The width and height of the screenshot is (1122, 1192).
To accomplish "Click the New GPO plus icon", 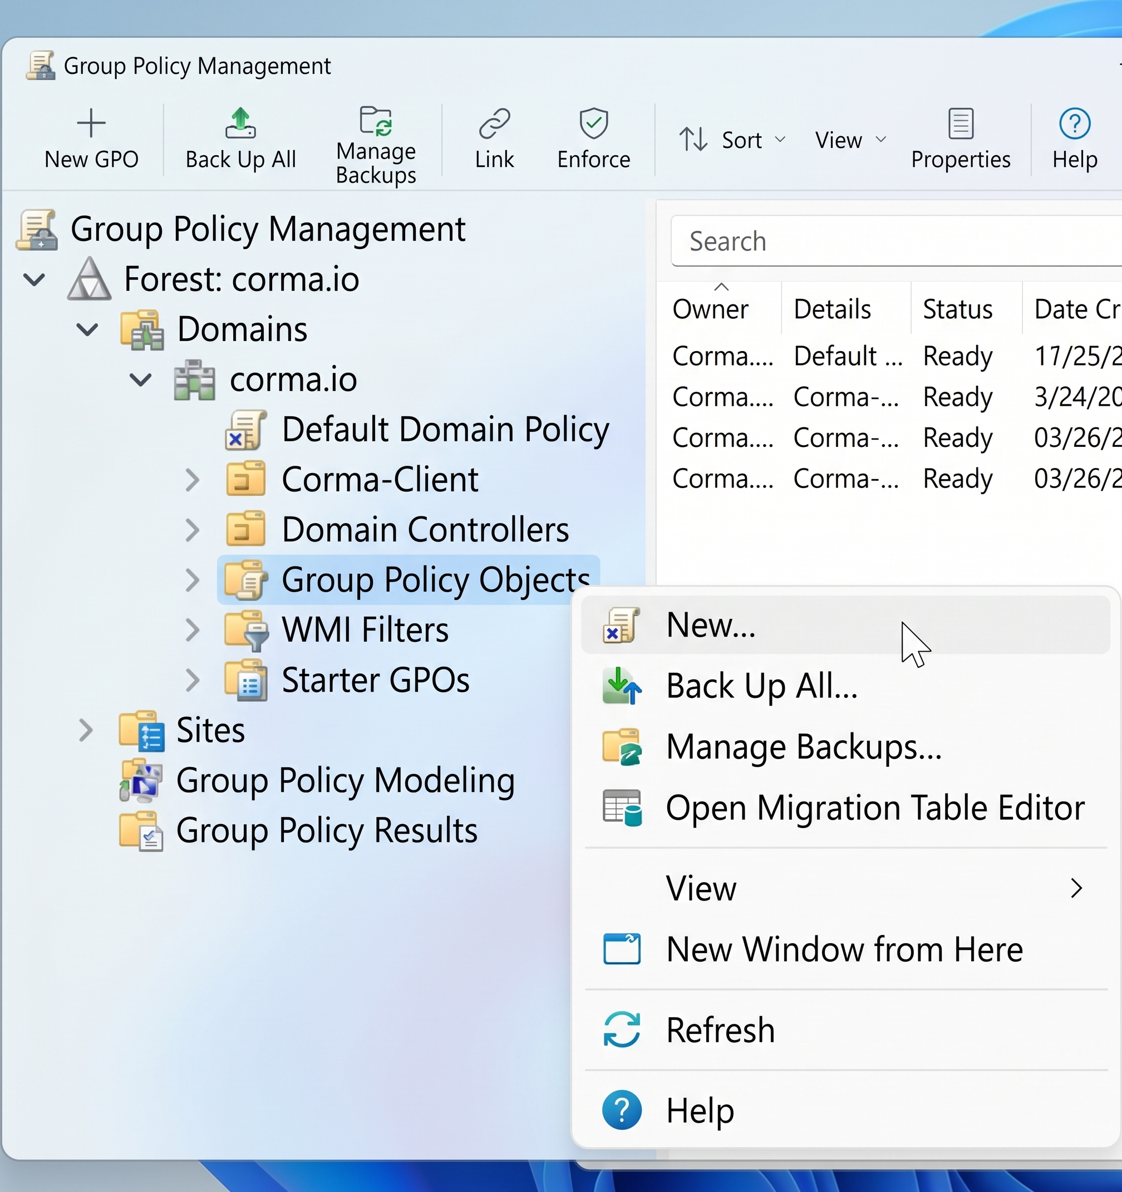I will [x=91, y=123].
